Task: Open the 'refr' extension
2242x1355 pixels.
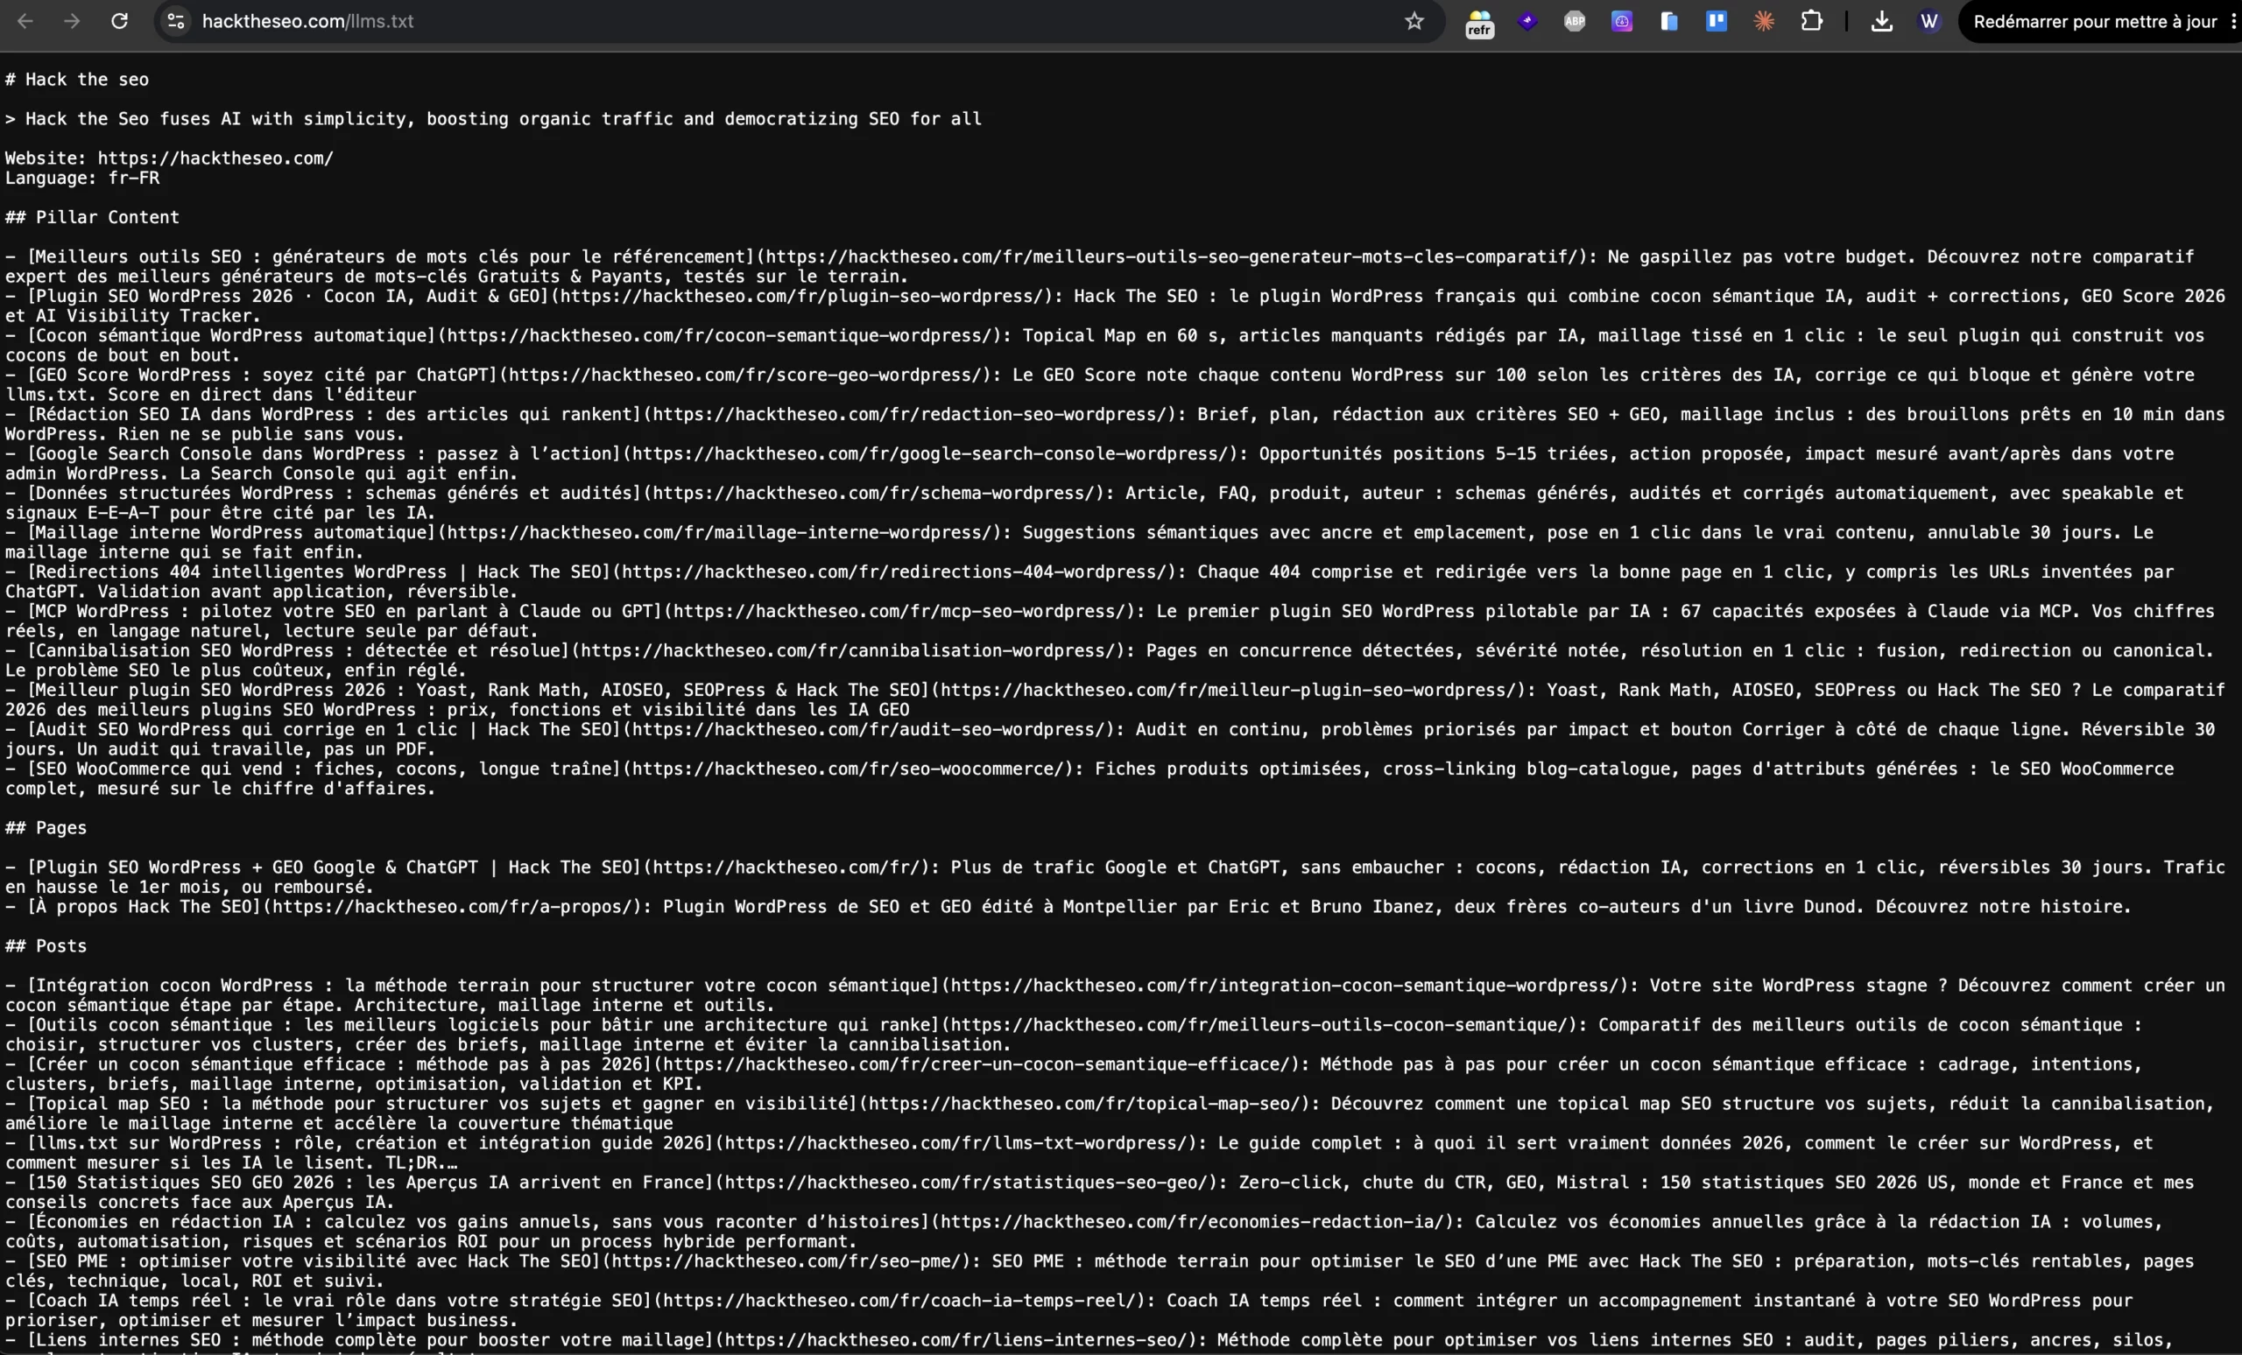Action: coord(1479,23)
